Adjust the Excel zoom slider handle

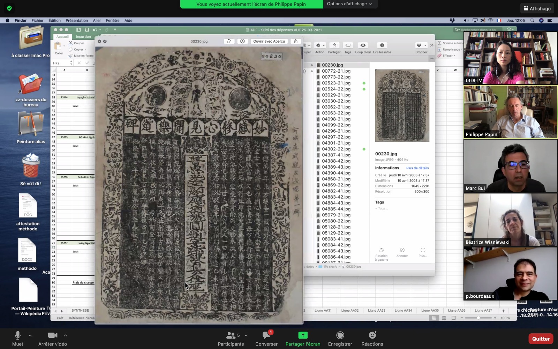pos(478,318)
